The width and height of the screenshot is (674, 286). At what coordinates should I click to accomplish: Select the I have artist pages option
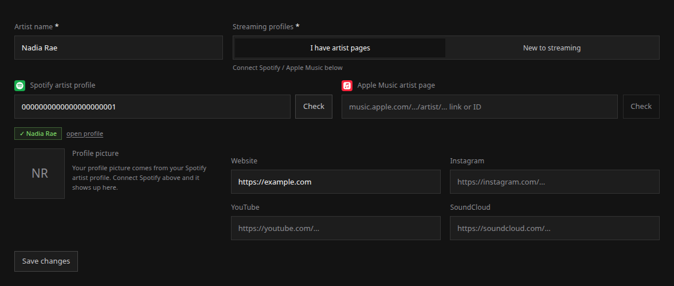(x=340, y=48)
